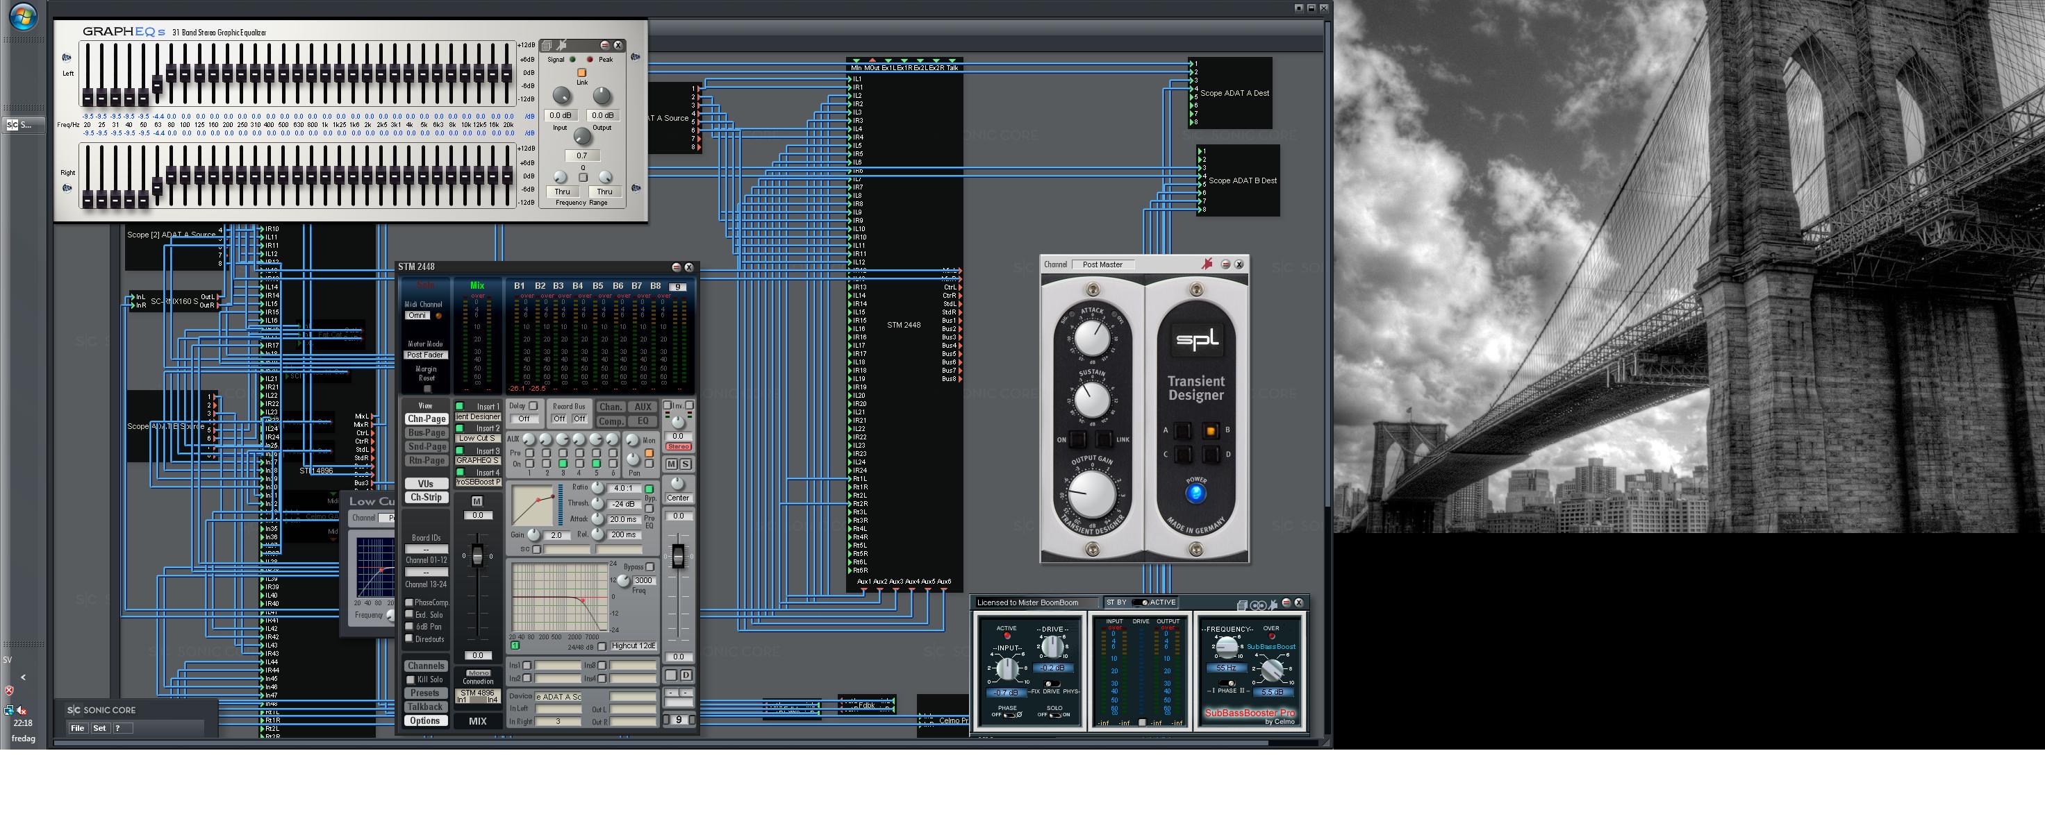Image resolution: width=2045 pixels, height=819 pixels.
Task: Open the Highcut 12dB filter type dropdown
Action: pos(634,646)
